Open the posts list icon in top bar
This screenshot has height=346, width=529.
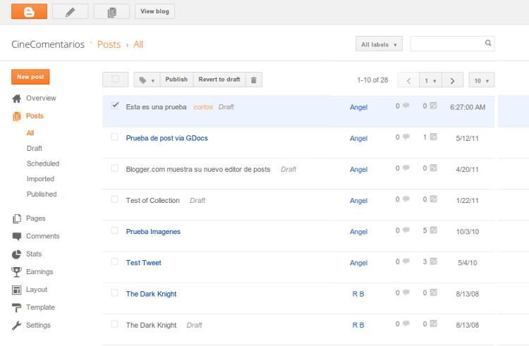coord(111,11)
